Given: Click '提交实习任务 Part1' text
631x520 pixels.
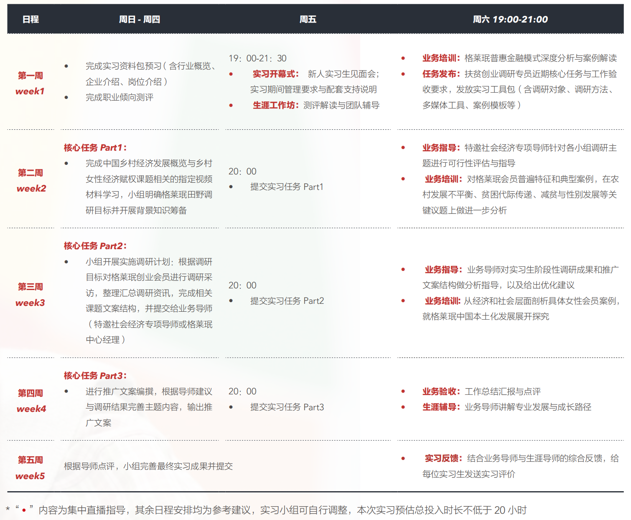Looking at the screenshot, I should pyautogui.click(x=287, y=187).
